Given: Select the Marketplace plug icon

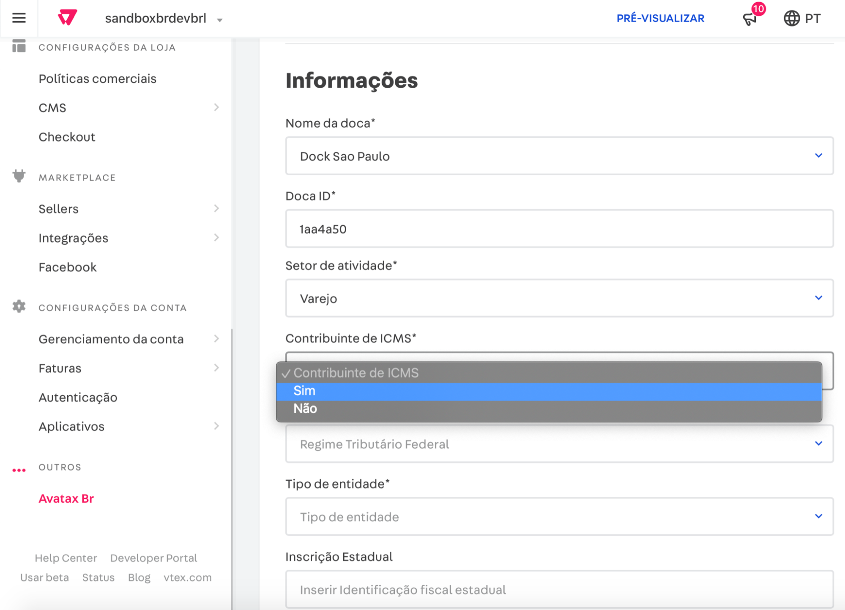Looking at the screenshot, I should (x=18, y=177).
